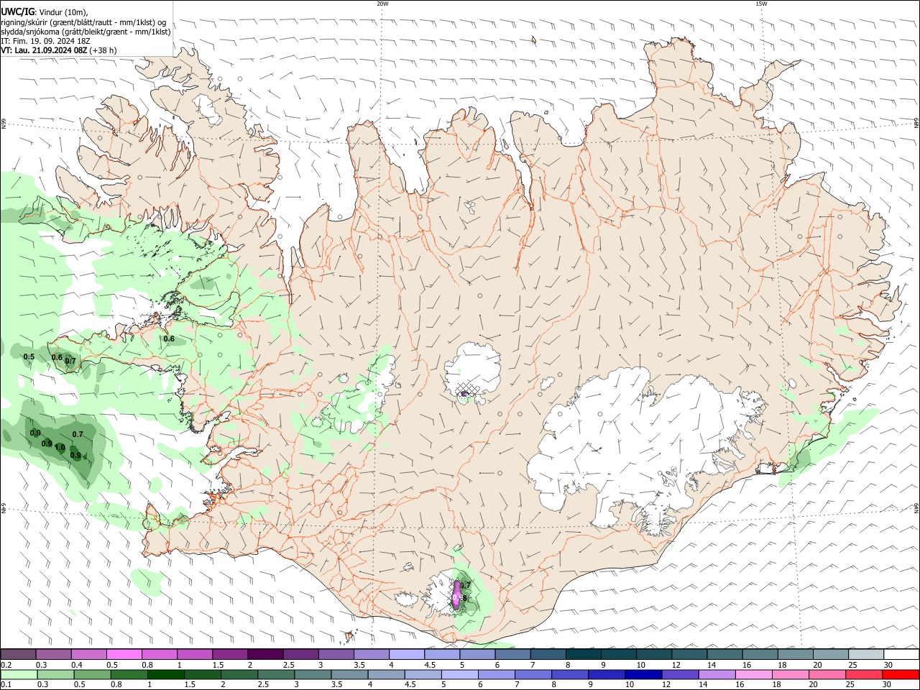Click the dark teal snow swatch at 8
The height and width of the screenshot is (690, 920).
583,654
